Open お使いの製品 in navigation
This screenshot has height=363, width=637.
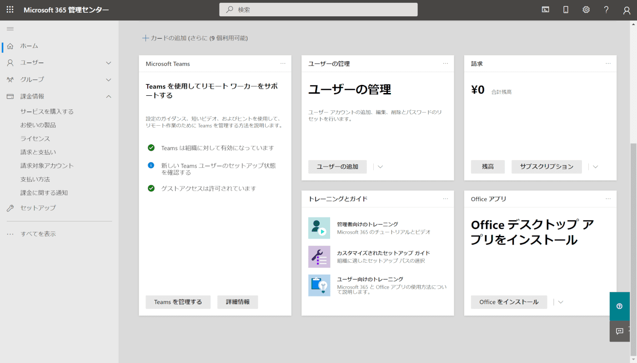pyautogui.click(x=38, y=125)
